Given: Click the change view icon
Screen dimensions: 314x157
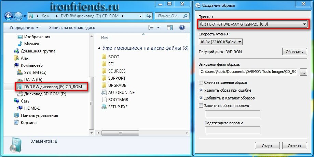Looking at the screenshot, I should coord(151,28).
